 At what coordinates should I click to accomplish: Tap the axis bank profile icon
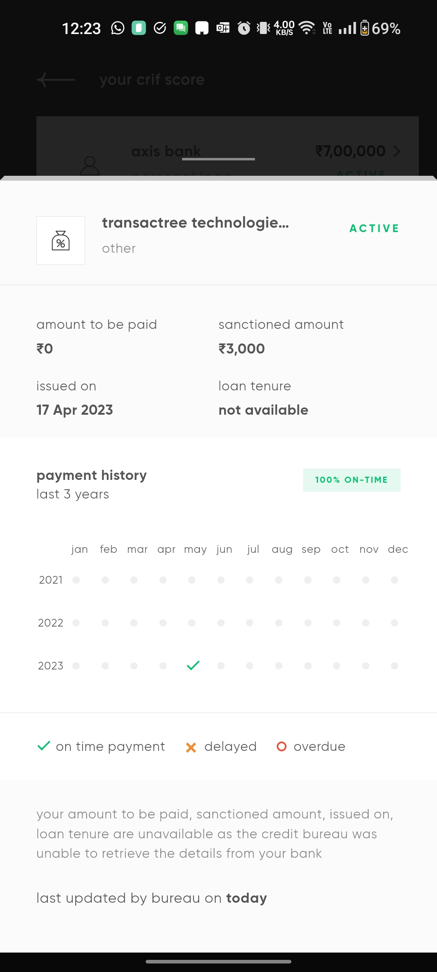90,164
